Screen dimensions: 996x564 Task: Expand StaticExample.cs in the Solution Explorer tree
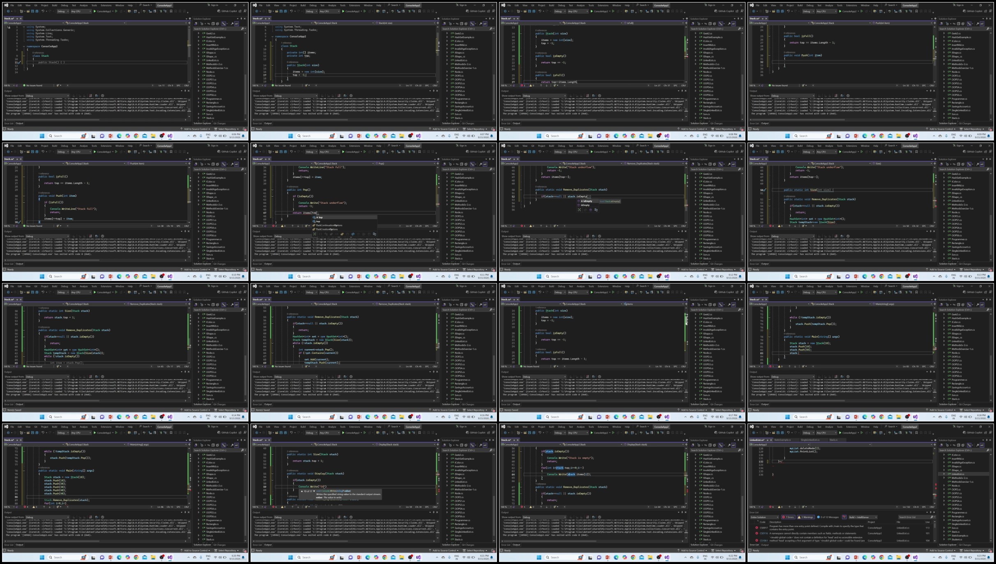pyautogui.click(x=944, y=536)
